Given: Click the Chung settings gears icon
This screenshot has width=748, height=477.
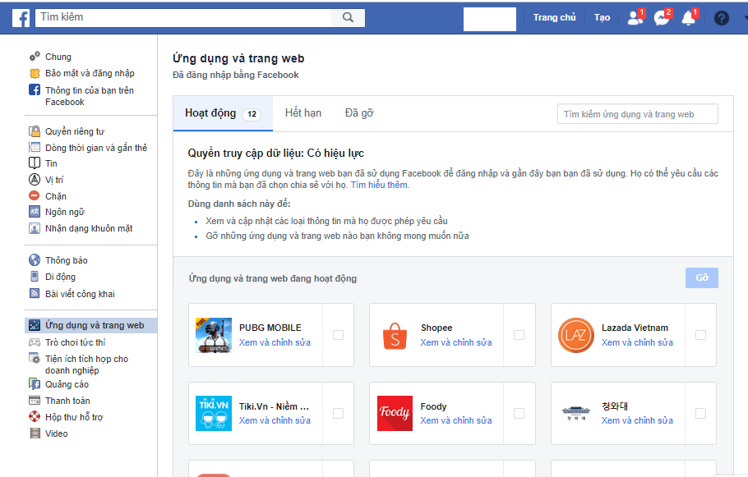Looking at the screenshot, I should pyautogui.click(x=35, y=57).
